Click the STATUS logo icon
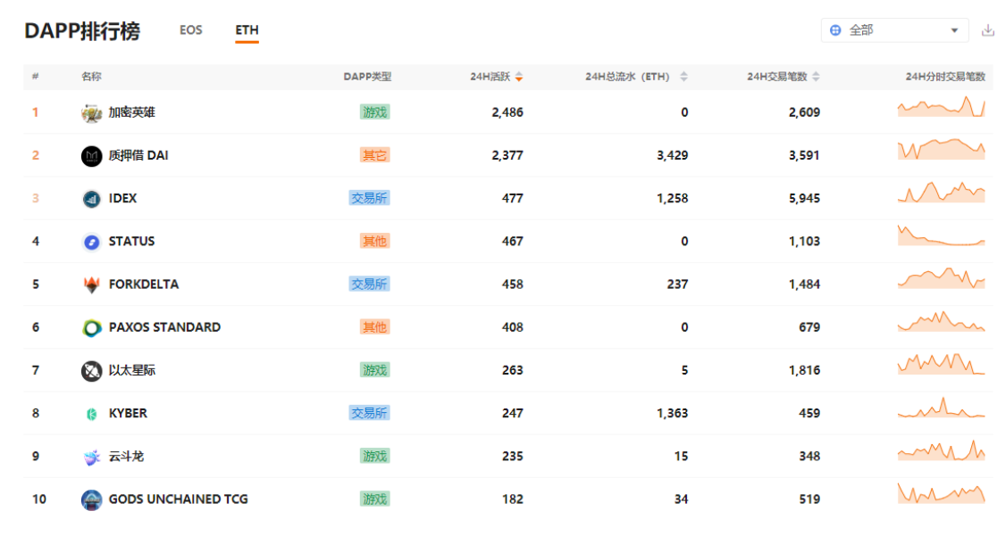The width and height of the screenshot is (997, 536). (x=91, y=242)
